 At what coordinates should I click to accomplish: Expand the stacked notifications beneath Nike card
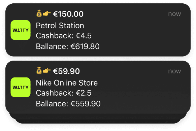98,117
